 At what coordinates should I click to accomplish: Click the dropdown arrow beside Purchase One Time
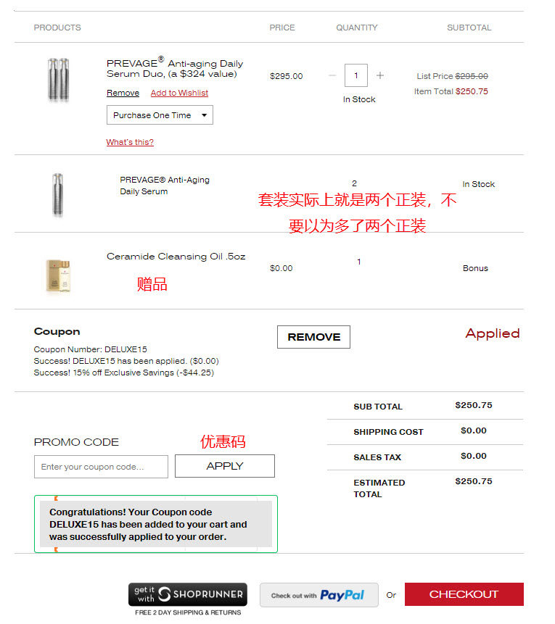(x=205, y=115)
